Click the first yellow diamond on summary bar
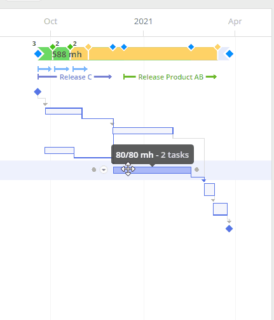 (x=88, y=47)
